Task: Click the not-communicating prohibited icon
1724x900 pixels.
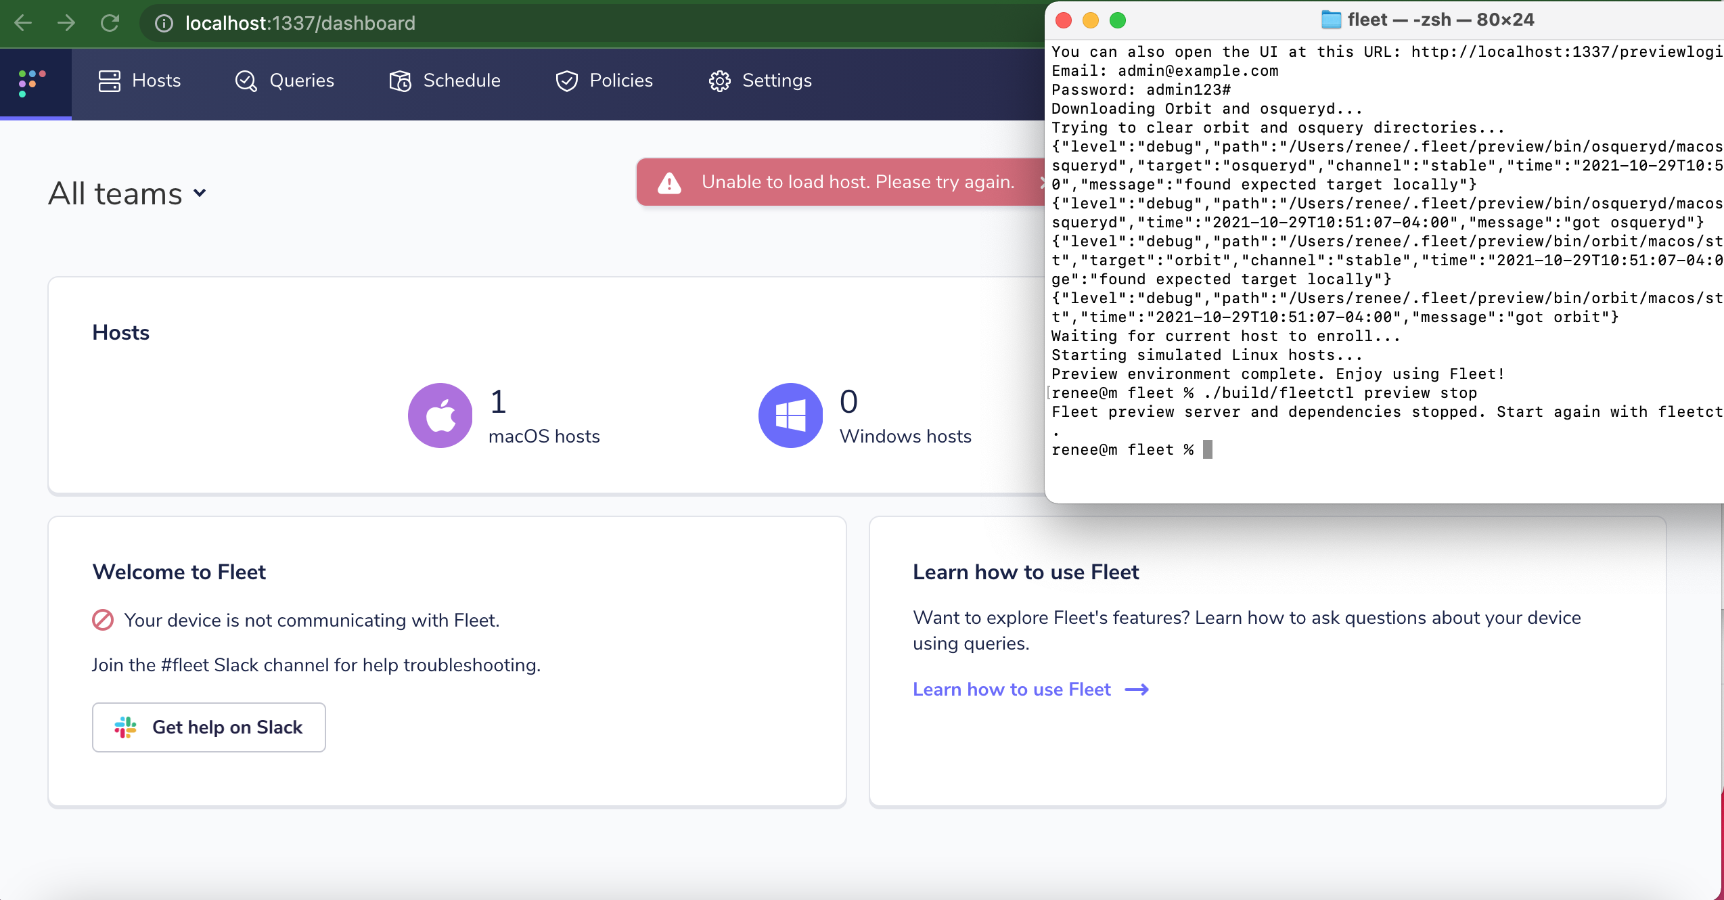Action: [x=103, y=620]
